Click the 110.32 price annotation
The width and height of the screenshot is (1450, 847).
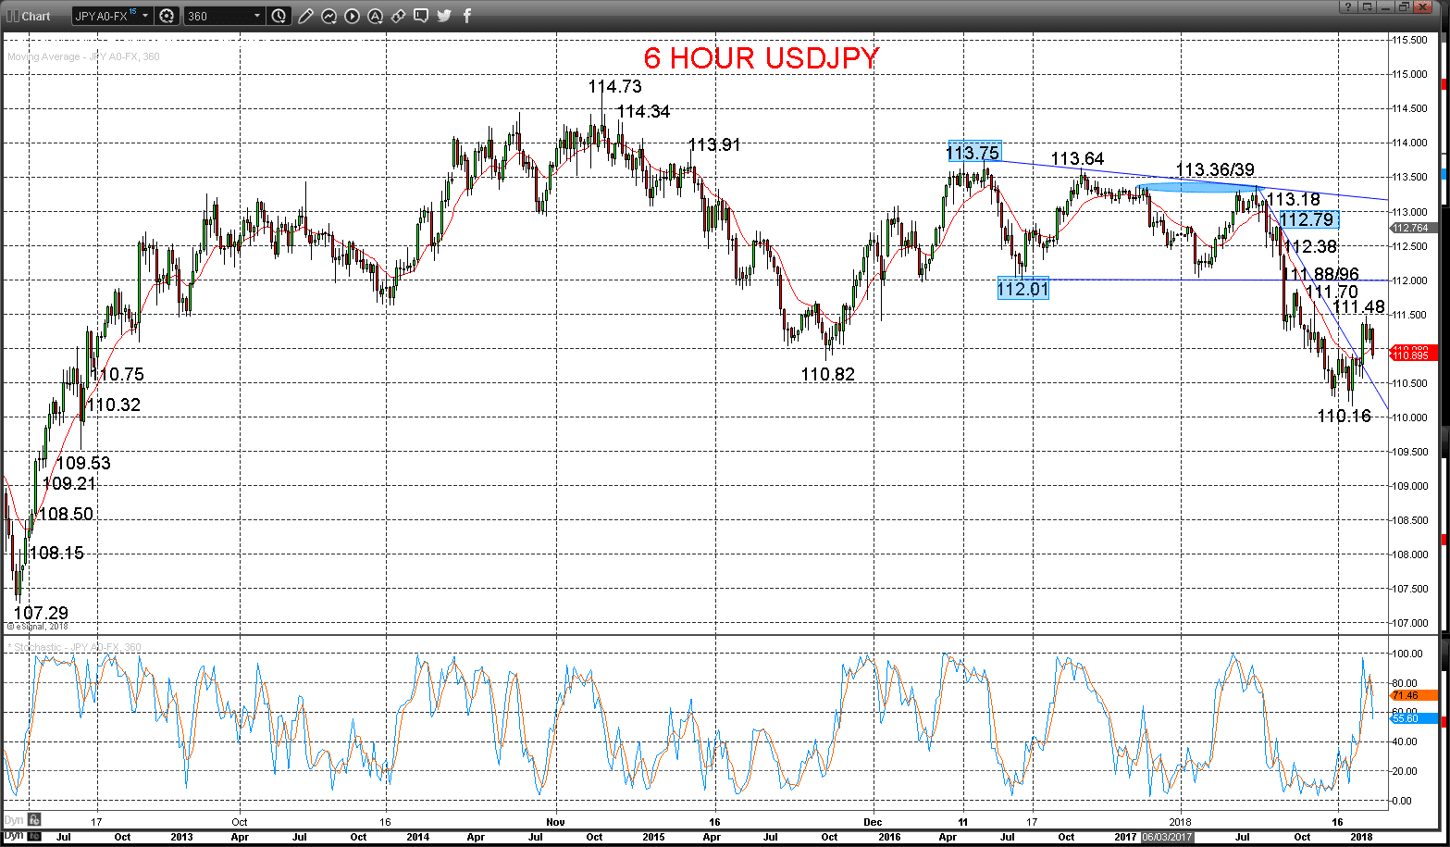pos(113,405)
